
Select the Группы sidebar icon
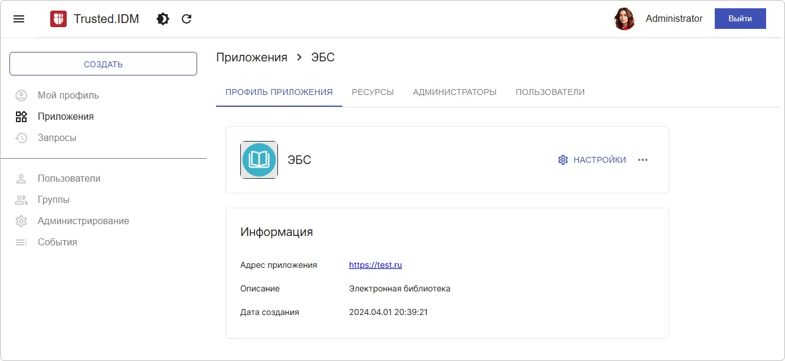coord(21,199)
